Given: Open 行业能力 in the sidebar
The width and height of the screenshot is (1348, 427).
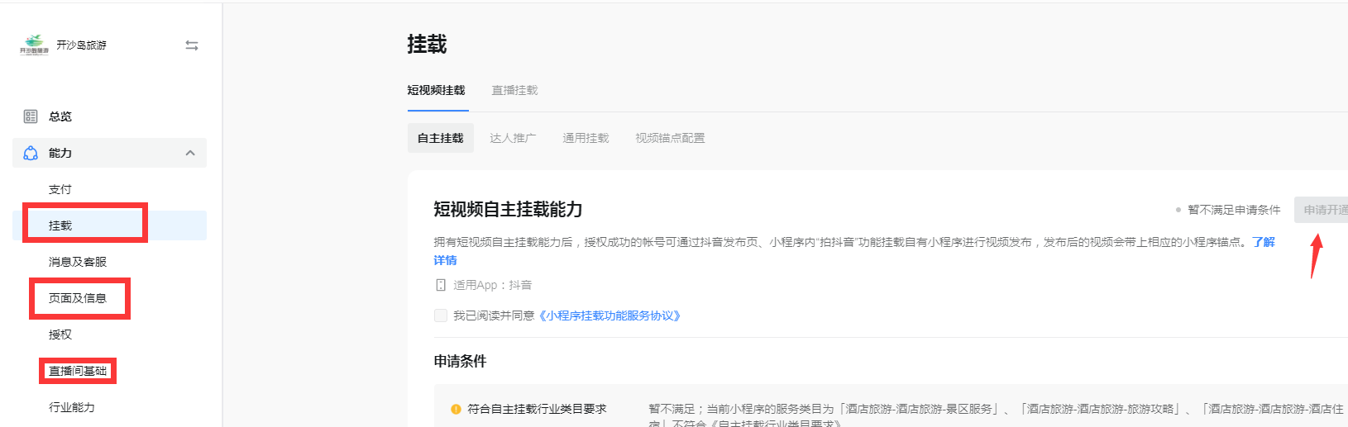Looking at the screenshot, I should [x=72, y=407].
